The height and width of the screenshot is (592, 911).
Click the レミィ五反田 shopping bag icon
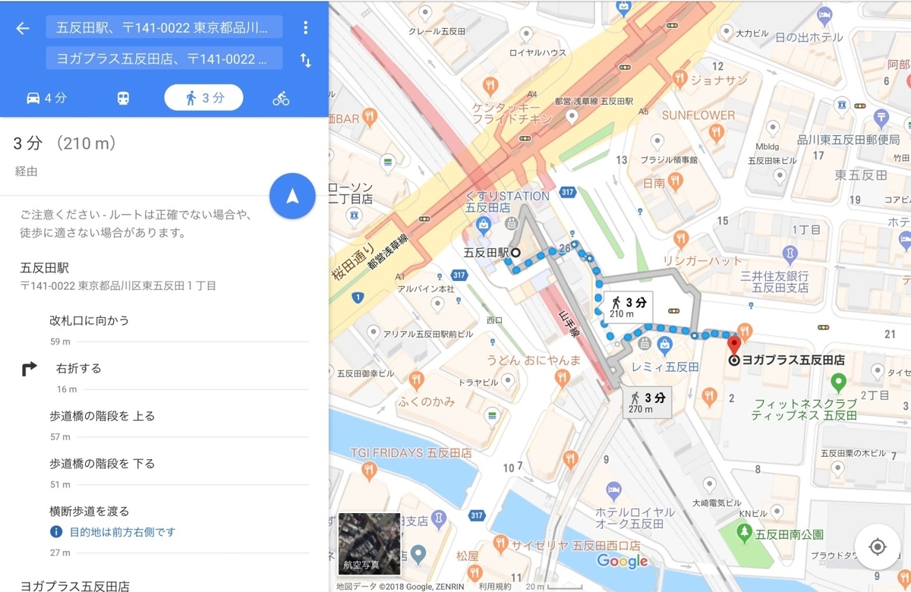pos(665,346)
